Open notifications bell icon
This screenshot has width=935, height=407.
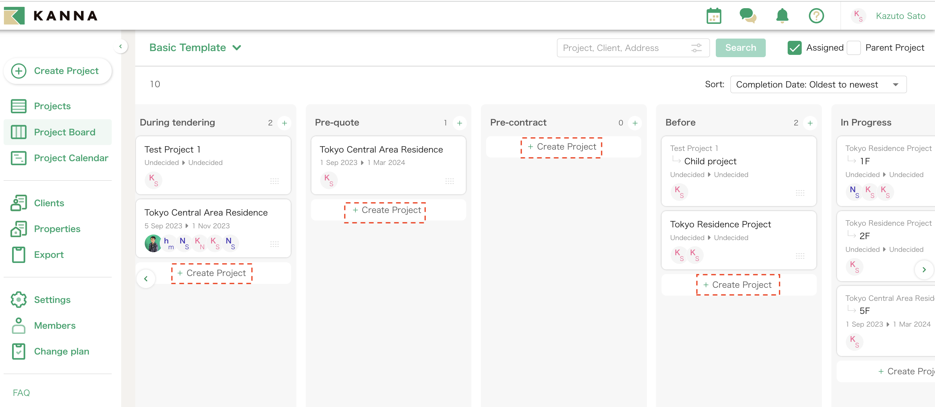(x=782, y=16)
